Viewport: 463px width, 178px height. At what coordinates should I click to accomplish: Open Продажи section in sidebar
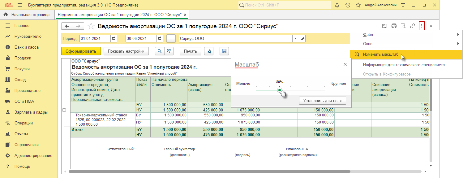[x=29, y=58]
